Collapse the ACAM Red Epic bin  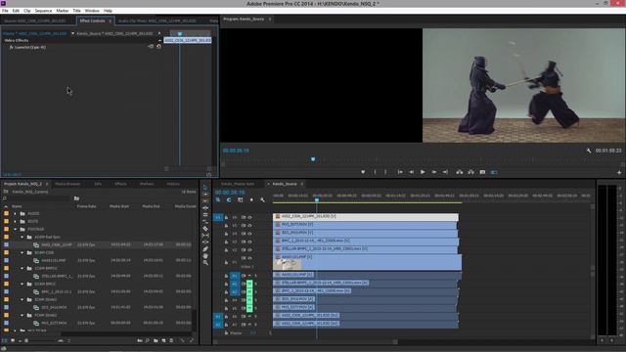pyautogui.click(x=22, y=237)
